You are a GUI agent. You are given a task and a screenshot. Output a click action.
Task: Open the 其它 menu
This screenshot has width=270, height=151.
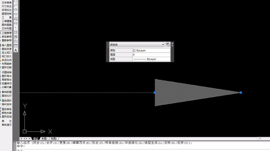coord(7,121)
